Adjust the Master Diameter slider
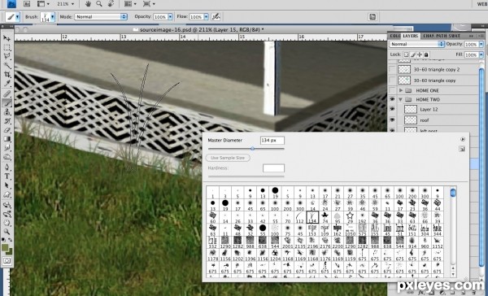Viewport: 488px width, 296px height. point(252,149)
